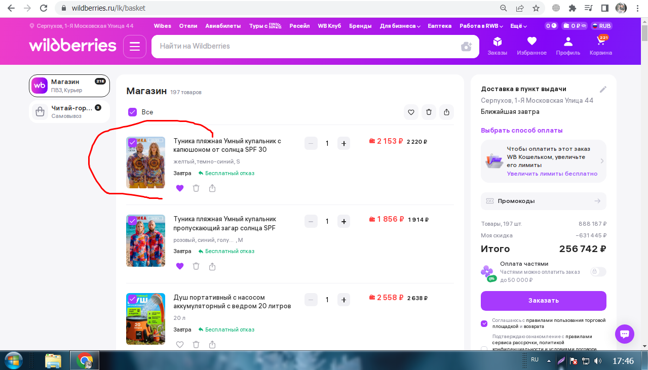Share the SPF 30 tunic item
648x370 pixels.
[212, 188]
